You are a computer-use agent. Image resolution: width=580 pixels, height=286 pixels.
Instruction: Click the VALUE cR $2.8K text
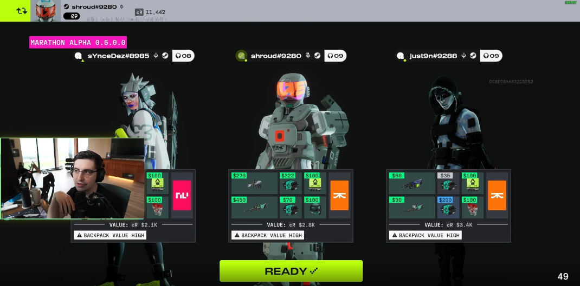(291, 225)
